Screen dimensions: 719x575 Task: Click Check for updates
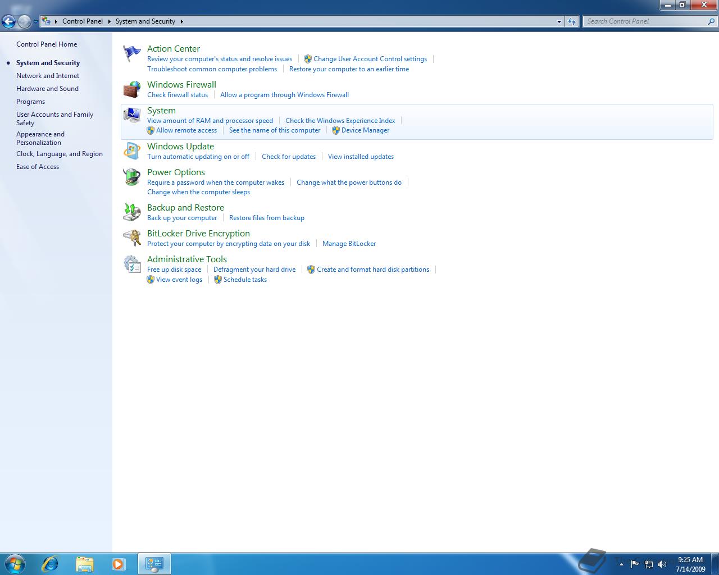(289, 157)
